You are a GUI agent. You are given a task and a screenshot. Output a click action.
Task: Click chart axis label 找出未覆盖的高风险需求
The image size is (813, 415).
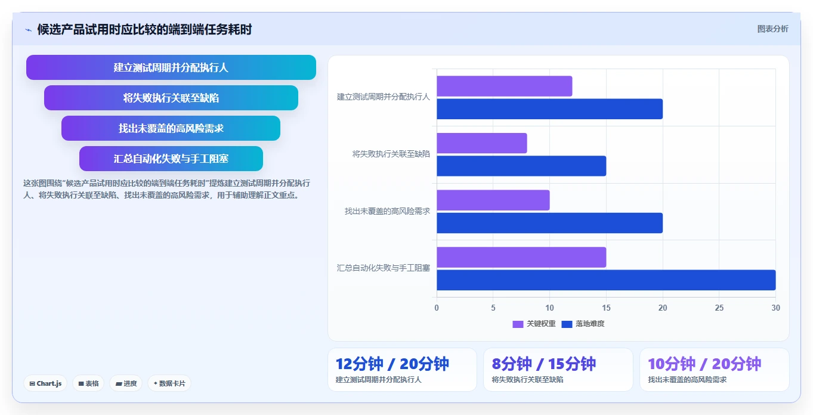(387, 211)
